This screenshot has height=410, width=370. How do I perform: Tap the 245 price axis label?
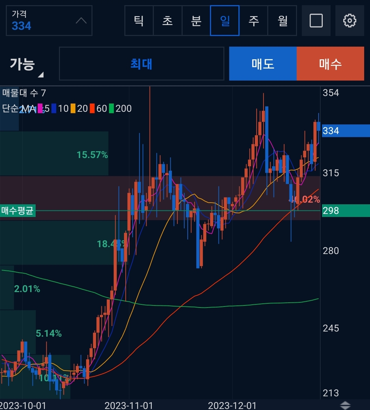tap(331, 328)
